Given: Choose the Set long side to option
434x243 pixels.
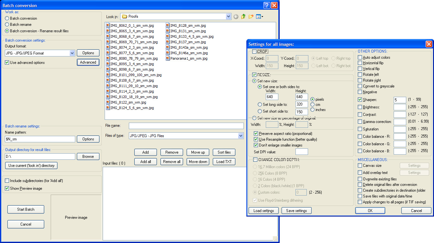Looking at the screenshot, I should click(260, 104).
